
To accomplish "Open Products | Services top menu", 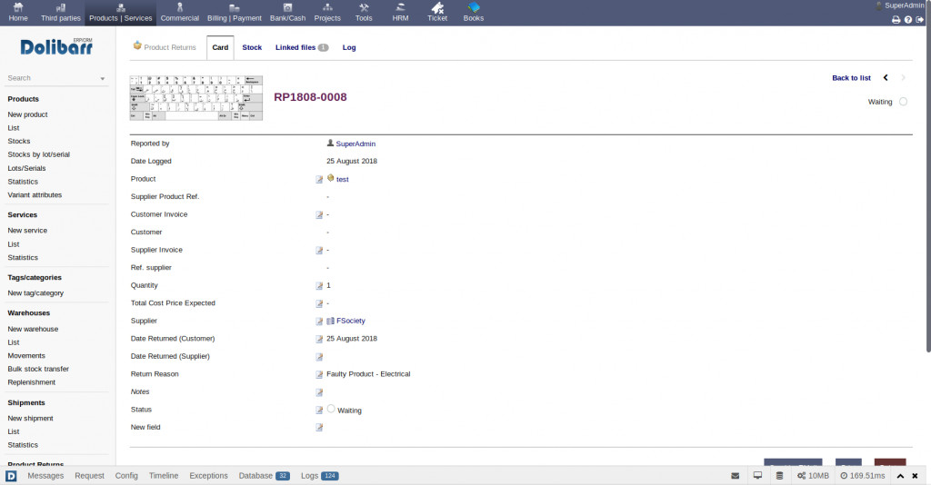I will 121,13.
